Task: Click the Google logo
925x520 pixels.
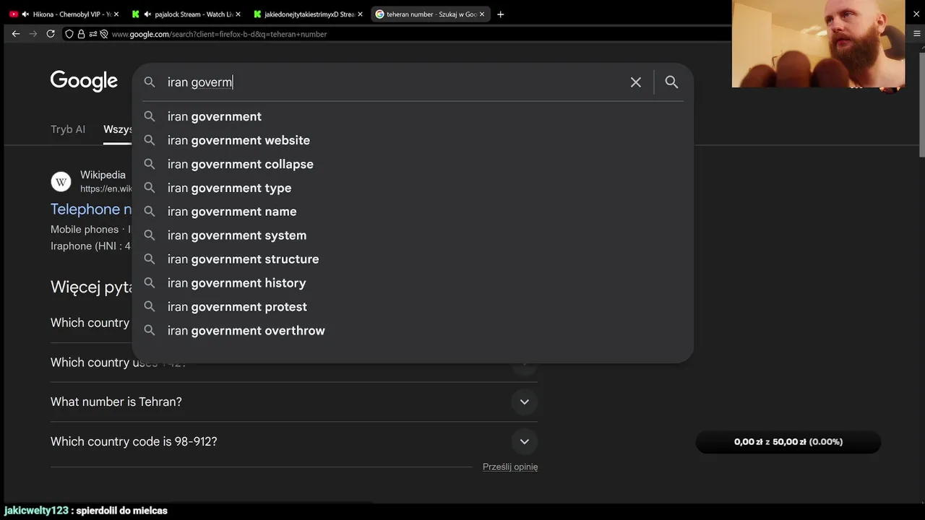Action: (84, 82)
